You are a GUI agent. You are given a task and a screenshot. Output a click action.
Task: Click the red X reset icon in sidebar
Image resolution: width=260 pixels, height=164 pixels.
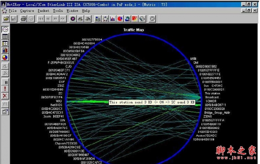coord(5,96)
